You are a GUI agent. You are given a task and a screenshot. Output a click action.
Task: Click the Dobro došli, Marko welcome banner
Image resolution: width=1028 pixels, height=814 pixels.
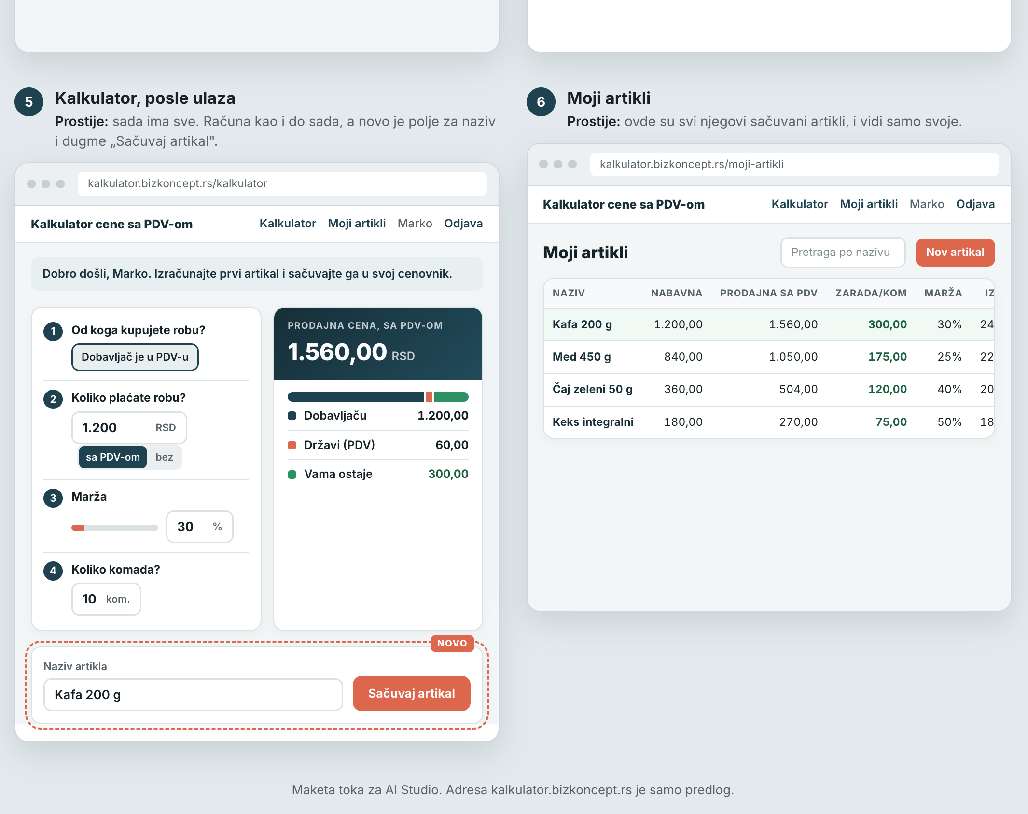pyautogui.click(x=257, y=274)
